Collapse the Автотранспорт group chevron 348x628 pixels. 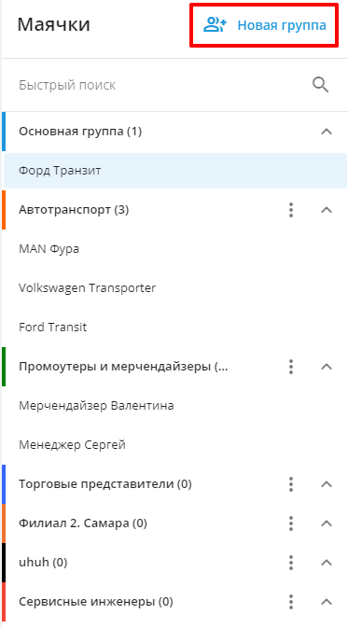pyautogui.click(x=327, y=210)
